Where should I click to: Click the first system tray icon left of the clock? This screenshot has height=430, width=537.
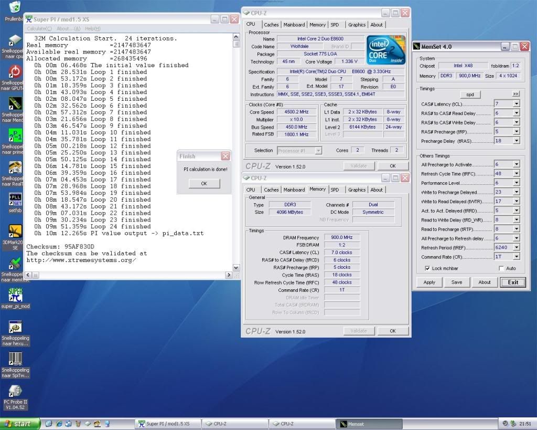click(505, 424)
